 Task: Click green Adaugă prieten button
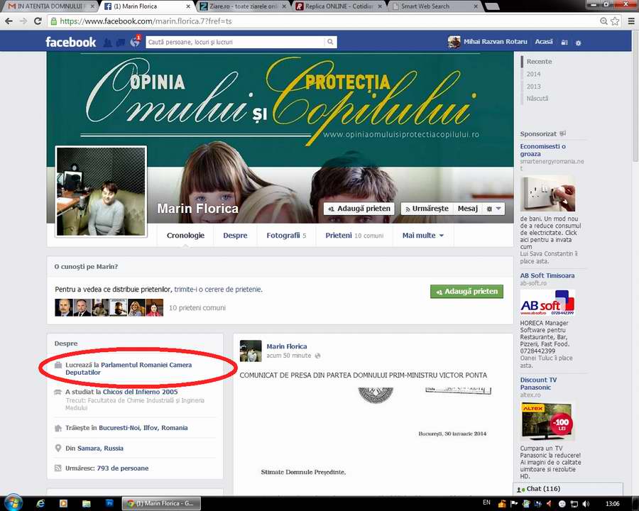click(x=466, y=292)
